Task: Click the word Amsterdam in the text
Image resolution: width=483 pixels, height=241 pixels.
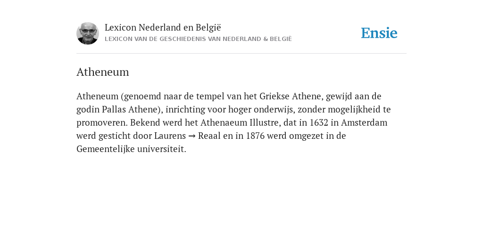Action: (x=364, y=122)
